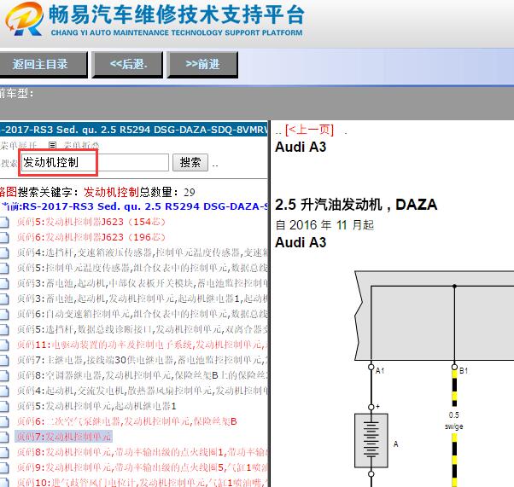The image size is (514, 487).
Task: Open 页码4:起动机,交流发电机 entry
Action: click(143, 391)
